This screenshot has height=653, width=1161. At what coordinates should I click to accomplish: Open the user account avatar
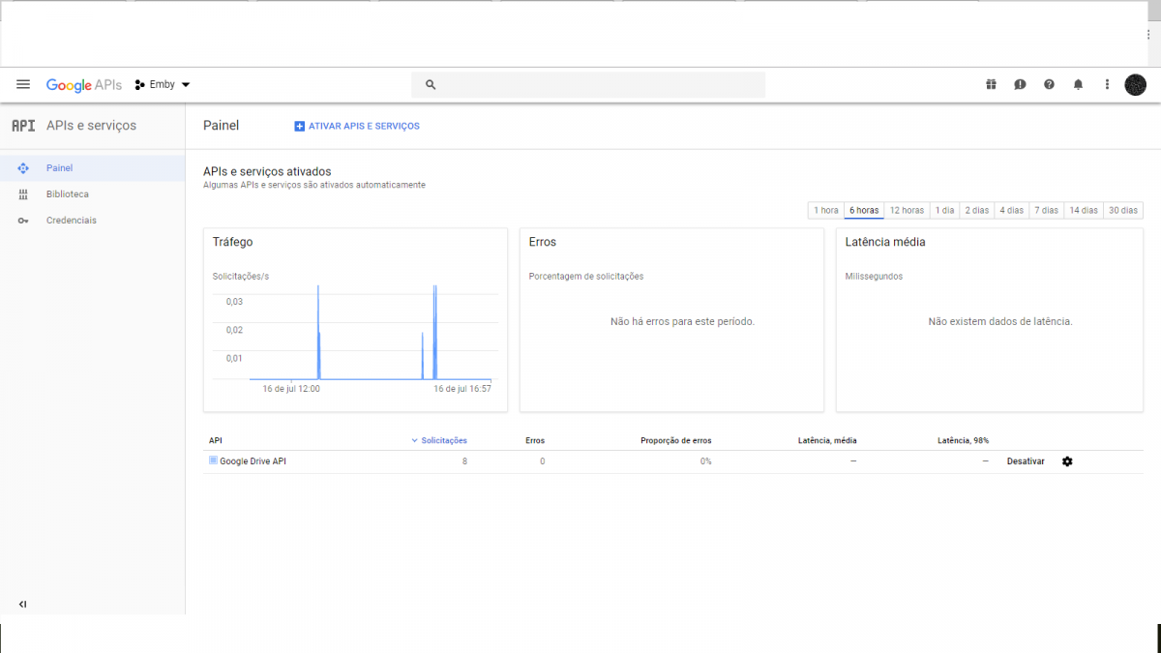point(1135,85)
